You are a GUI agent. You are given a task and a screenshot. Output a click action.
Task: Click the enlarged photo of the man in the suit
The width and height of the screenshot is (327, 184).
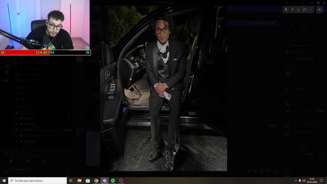163,88
